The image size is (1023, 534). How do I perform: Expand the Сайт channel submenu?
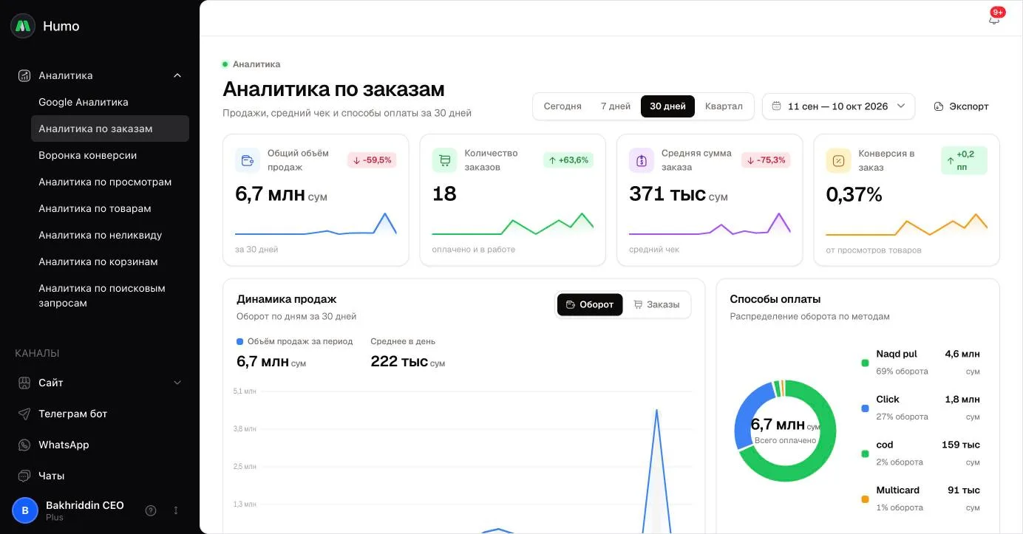(x=177, y=383)
